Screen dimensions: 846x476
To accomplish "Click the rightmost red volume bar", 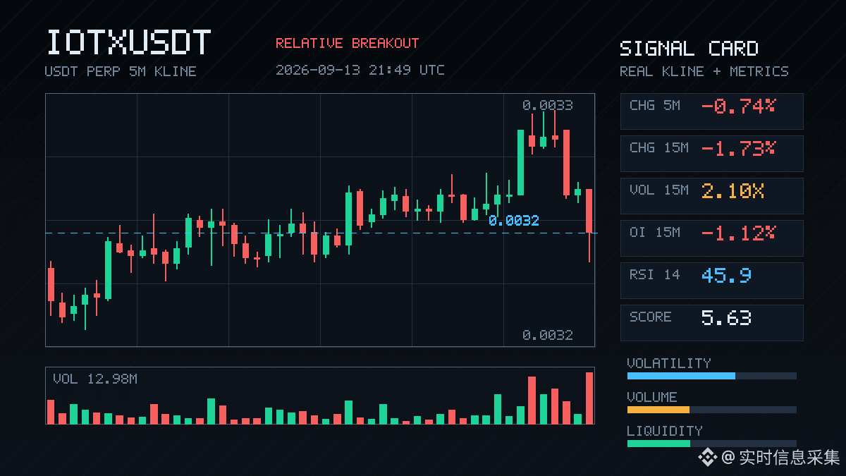I will (589, 398).
